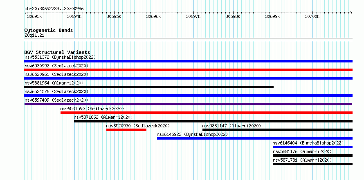Click the black bar under nsv5871781
364x180 pixels.
[313, 164]
